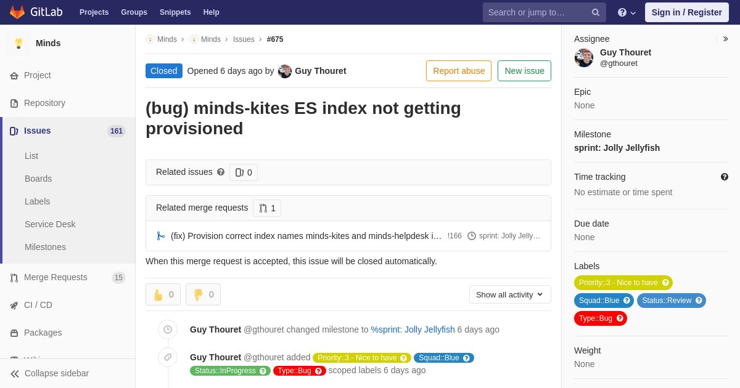Click the author avatar next to Opened by
The image size is (740, 388).
click(x=285, y=71)
